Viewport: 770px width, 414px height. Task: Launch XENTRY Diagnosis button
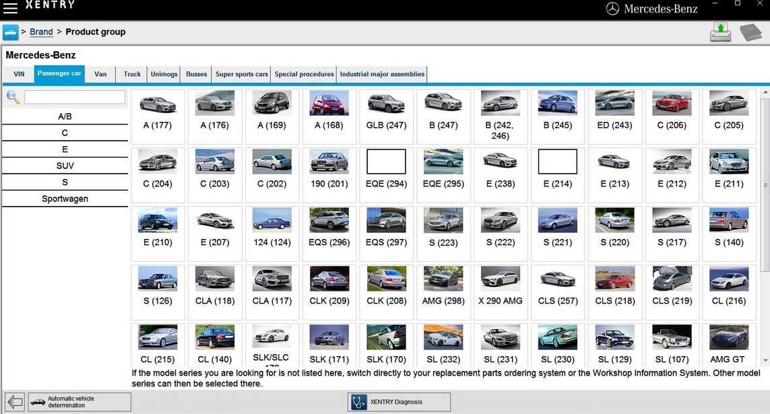(399, 403)
